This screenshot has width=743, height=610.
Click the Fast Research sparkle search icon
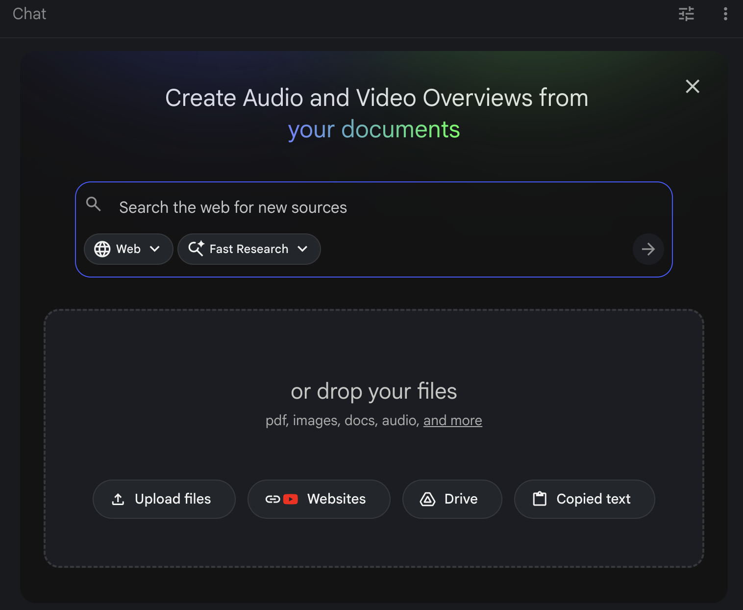tap(196, 249)
